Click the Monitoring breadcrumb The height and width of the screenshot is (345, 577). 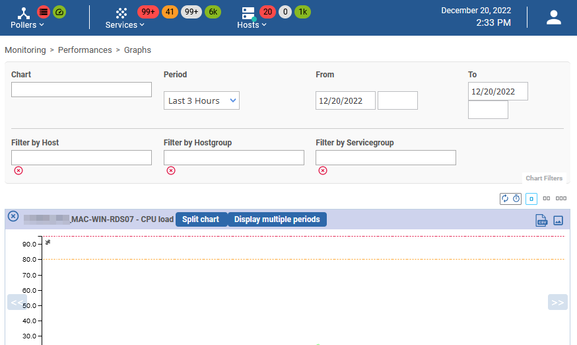tap(25, 50)
